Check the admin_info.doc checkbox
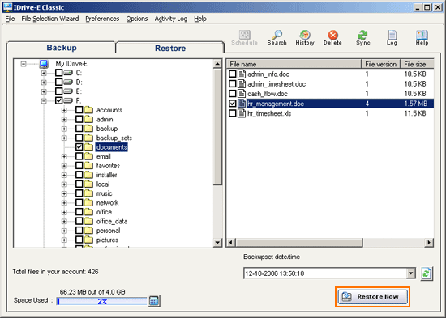 tap(233, 74)
